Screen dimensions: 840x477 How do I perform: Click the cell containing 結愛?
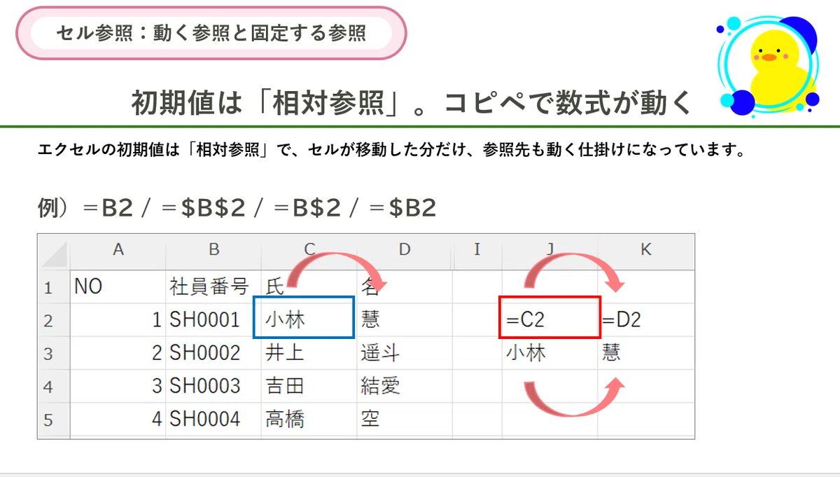coord(405,386)
